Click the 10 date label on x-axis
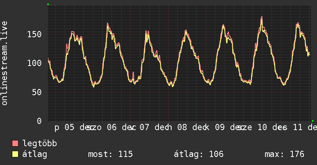 click(262, 127)
